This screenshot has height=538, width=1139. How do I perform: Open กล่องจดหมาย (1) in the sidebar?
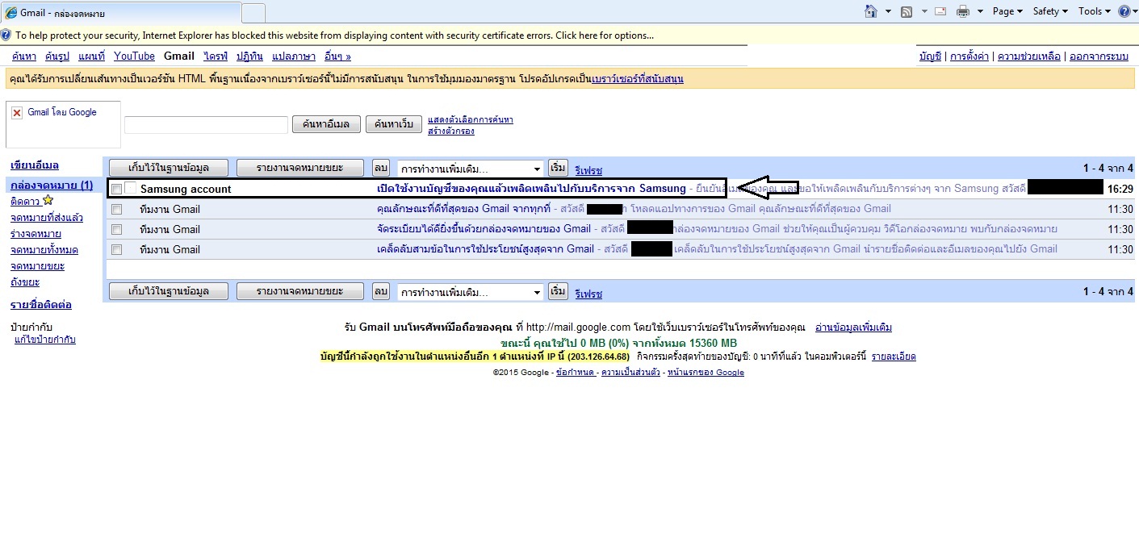(x=52, y=186)
